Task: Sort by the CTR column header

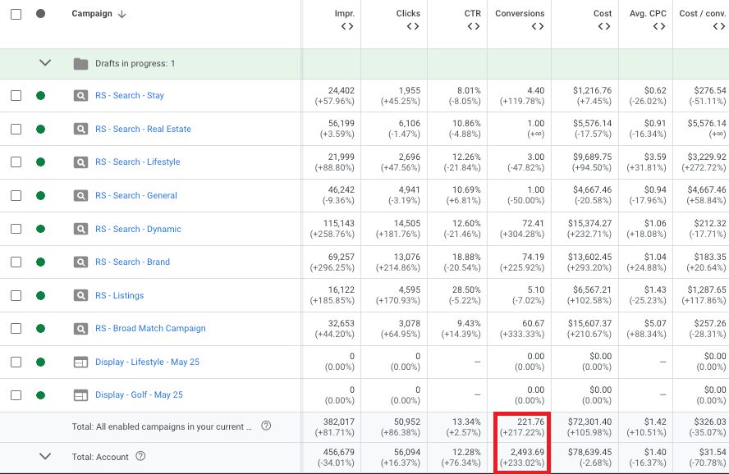Action: [472, 13]
